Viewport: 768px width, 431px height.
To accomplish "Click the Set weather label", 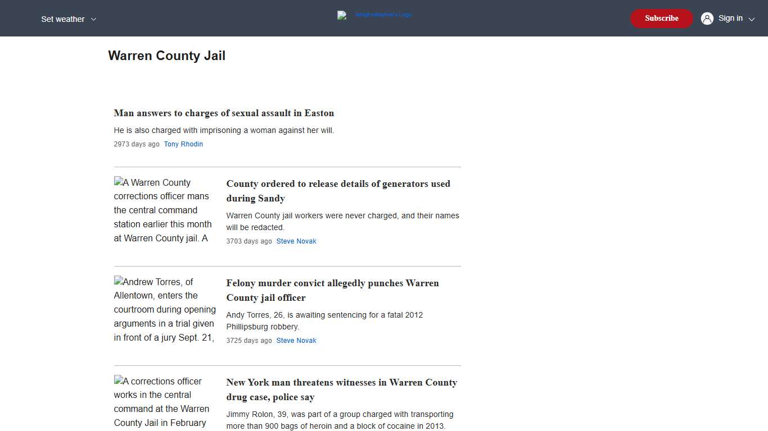I will pyautogui.click(x=62, y=19).
